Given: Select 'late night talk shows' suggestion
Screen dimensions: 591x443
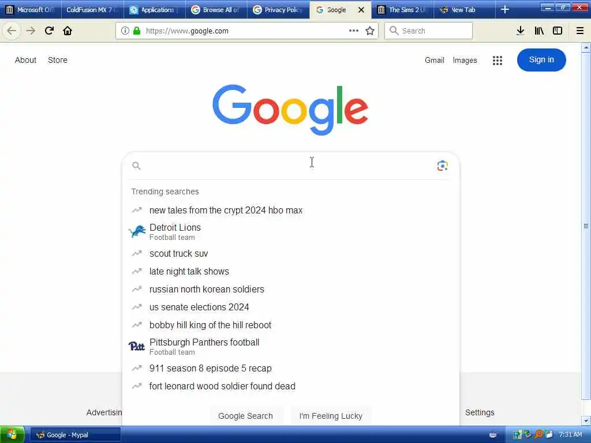Looking at the screenshot, I should (x=291, y=271).
